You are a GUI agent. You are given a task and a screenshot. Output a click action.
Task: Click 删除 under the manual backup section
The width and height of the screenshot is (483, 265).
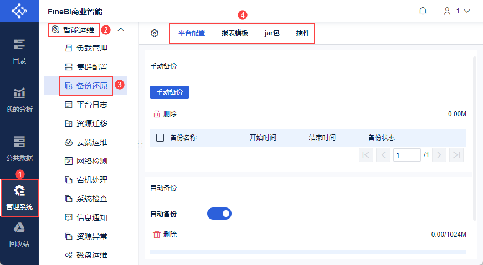[165, 114]
